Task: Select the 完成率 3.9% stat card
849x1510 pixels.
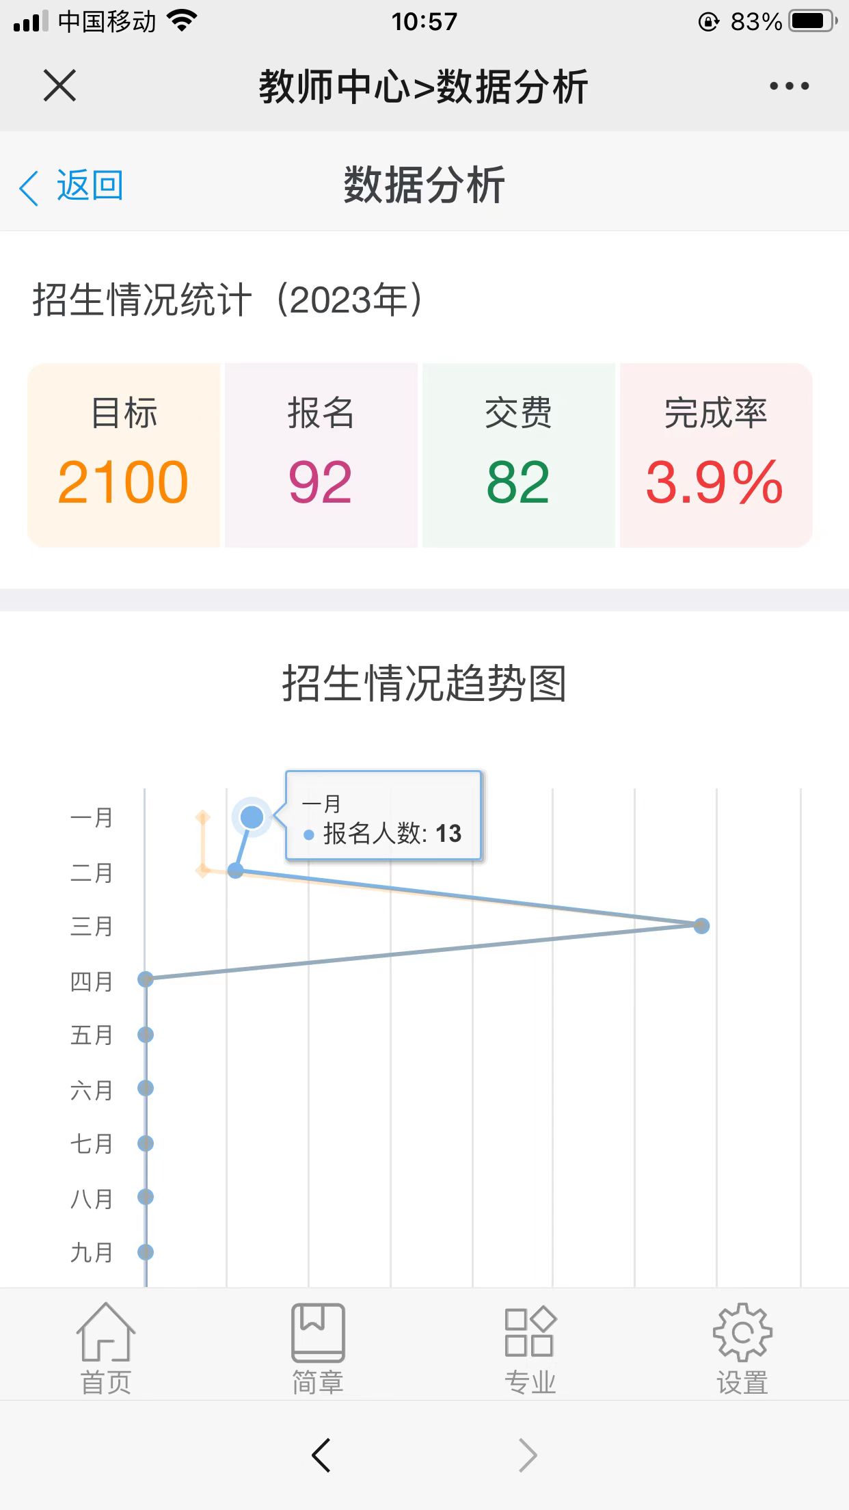Action: (x=716, y=455)
